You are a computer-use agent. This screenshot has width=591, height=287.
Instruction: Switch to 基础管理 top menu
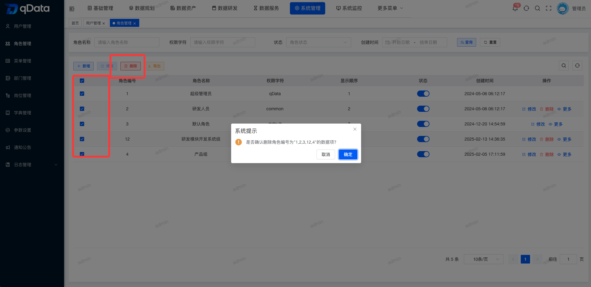100,8
